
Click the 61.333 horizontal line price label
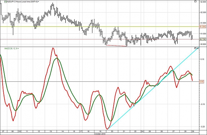(202, 26)
